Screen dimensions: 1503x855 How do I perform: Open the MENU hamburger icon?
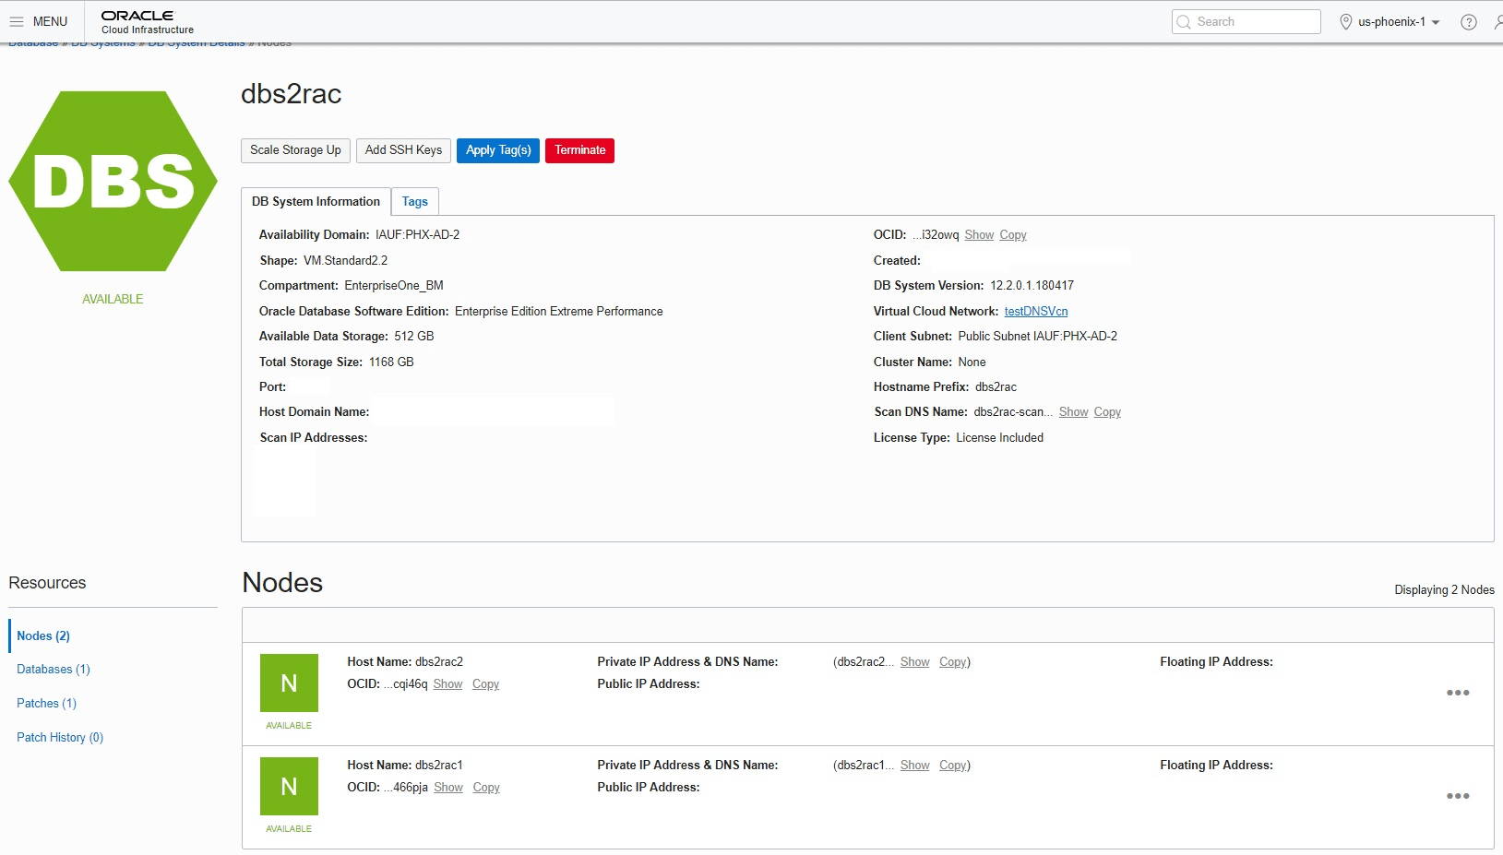tap(17, 21)
